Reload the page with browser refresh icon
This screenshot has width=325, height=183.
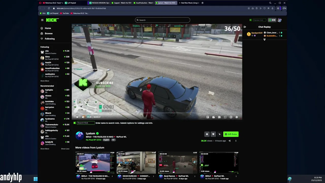click(49, 8)
